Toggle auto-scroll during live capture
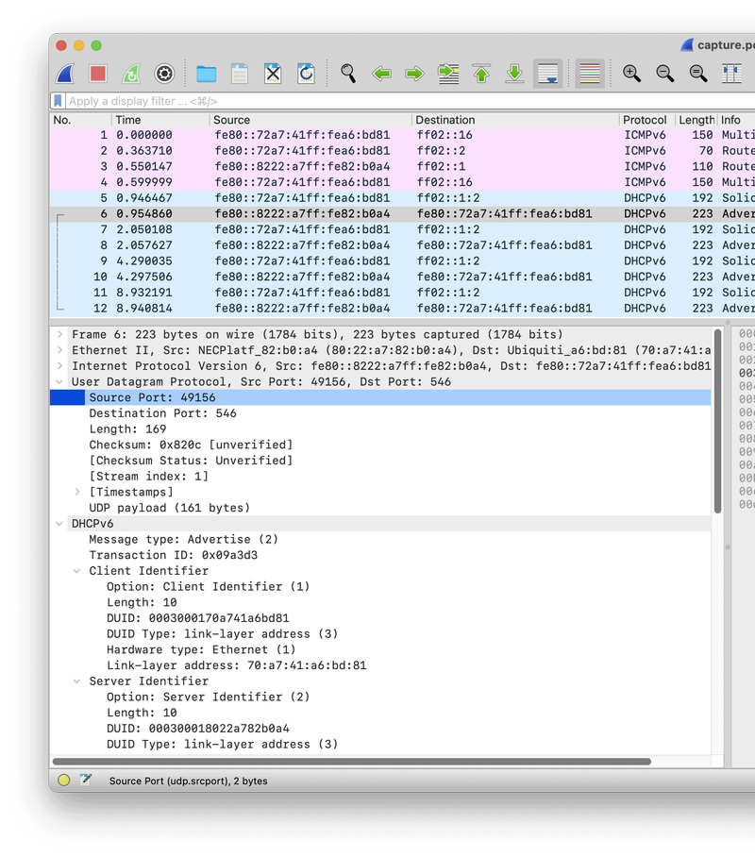Viewport: 755px width, 857px height. 547,74
